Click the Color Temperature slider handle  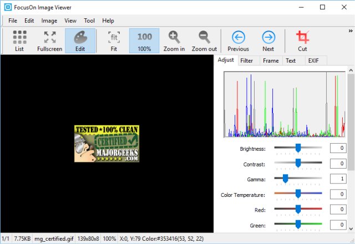tap(298, 194)
